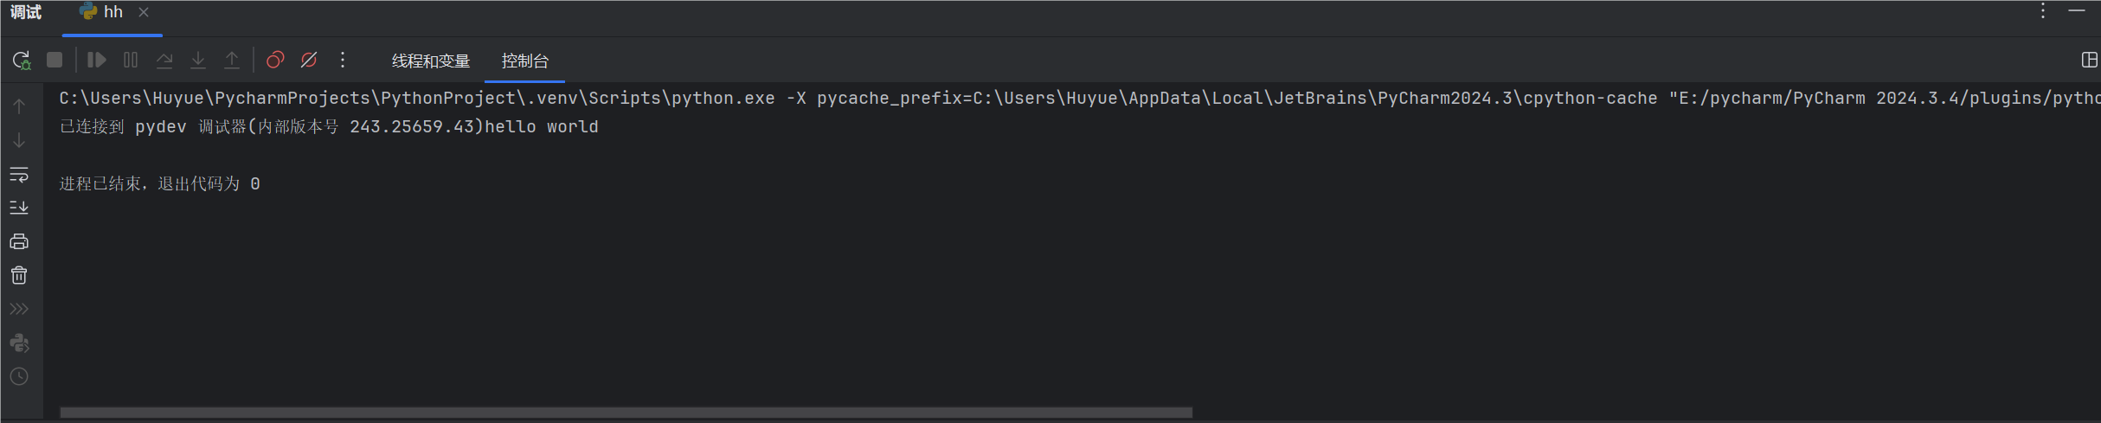Image resolution: width=2101 pixels, height=423 pixels.
Task: Open the layout settings dropdown
Action: [x=2089, y=61]
